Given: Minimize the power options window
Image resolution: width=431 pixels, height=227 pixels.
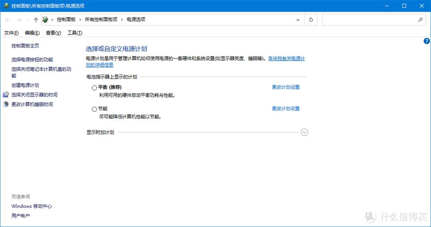Looking at the screenshot, I should click(x=387, y=6).
